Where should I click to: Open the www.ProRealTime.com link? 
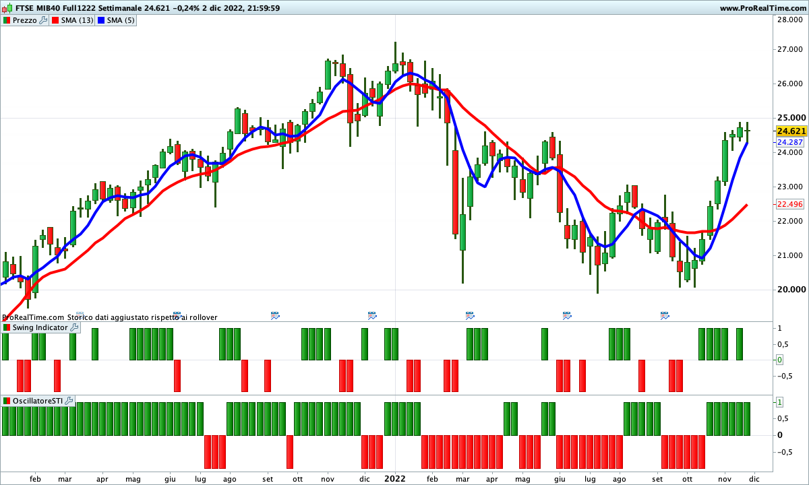click(x=762, y=8)
